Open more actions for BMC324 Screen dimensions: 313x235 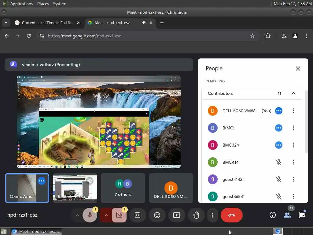(293, 145)
